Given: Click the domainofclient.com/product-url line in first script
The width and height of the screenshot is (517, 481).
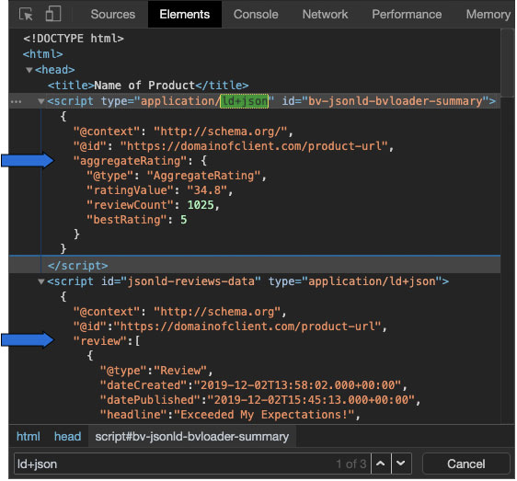Looking at the screenshot, I should [x=234, y=146].
